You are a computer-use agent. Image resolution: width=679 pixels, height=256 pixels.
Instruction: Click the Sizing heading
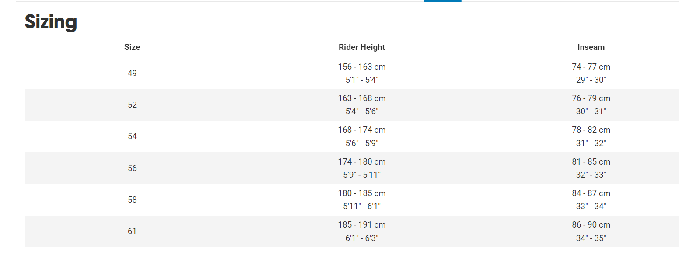51,22
